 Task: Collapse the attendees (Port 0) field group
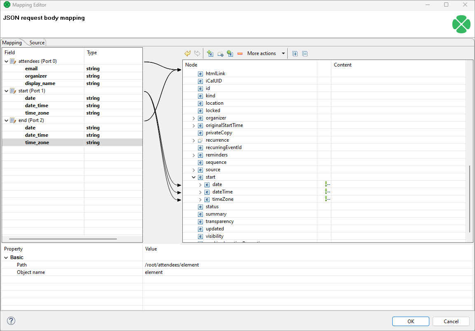(x=7, y=61)
